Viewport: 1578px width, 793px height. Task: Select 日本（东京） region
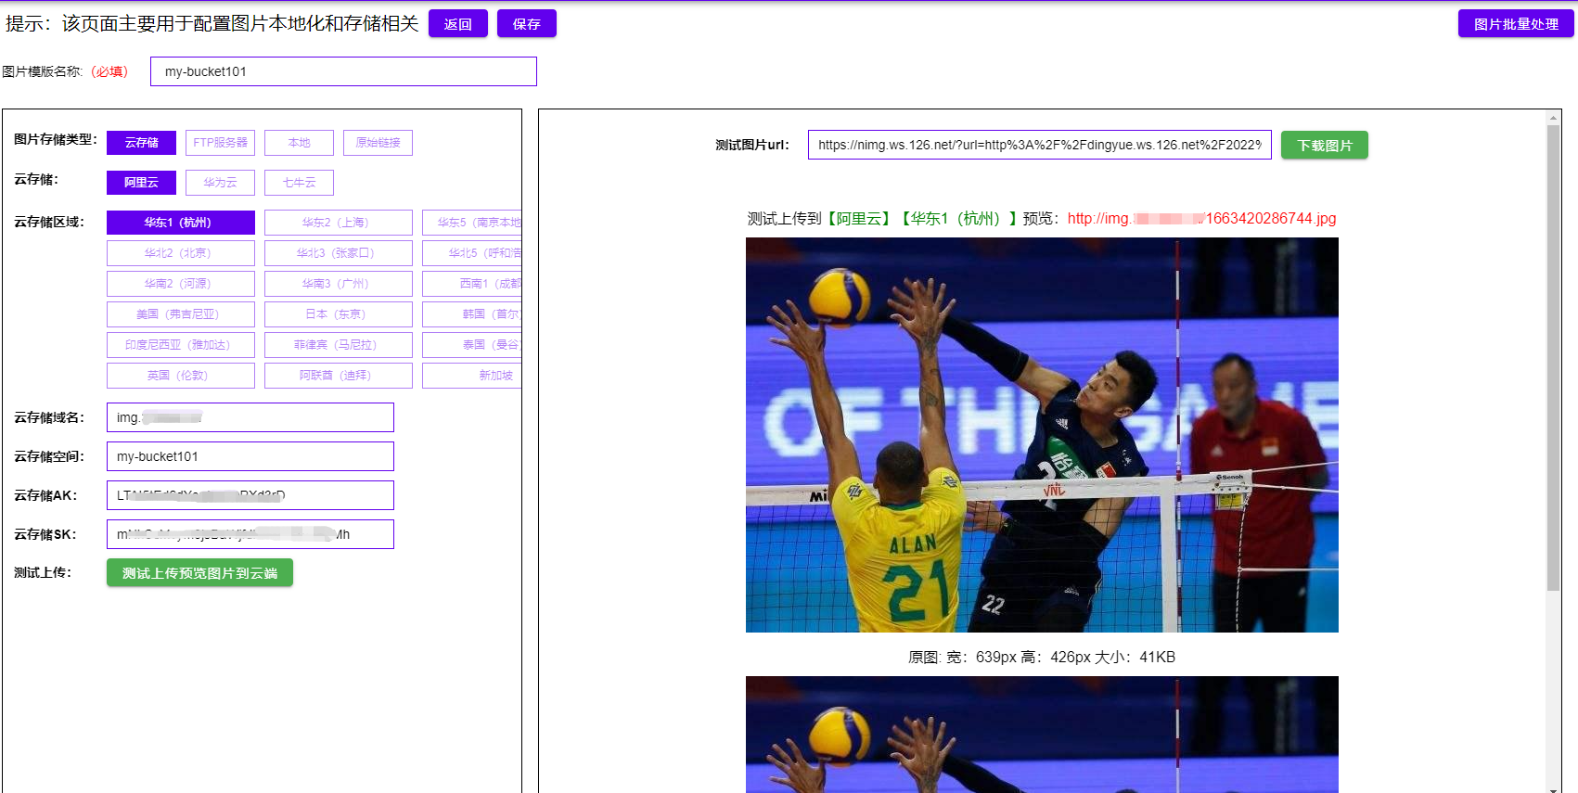pos(338,314)
